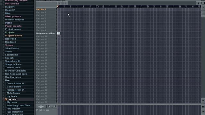Select the Pattern 24 row label
This screenshot has height=115, width=205.
click(42, 78)
